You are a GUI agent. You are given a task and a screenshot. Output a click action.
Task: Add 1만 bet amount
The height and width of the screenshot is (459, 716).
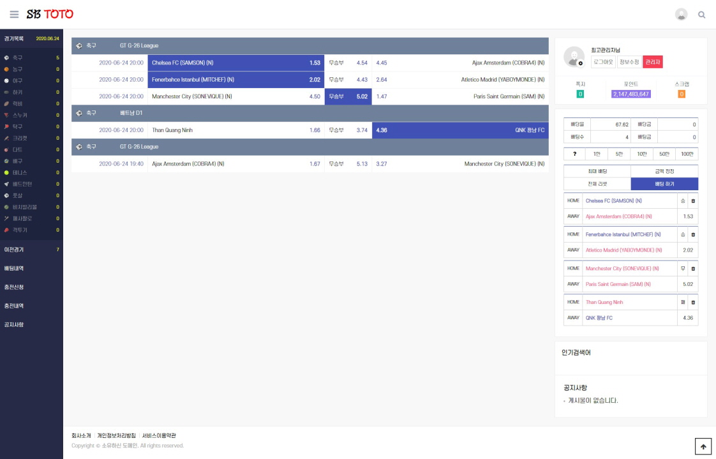[x=597, y=154]
